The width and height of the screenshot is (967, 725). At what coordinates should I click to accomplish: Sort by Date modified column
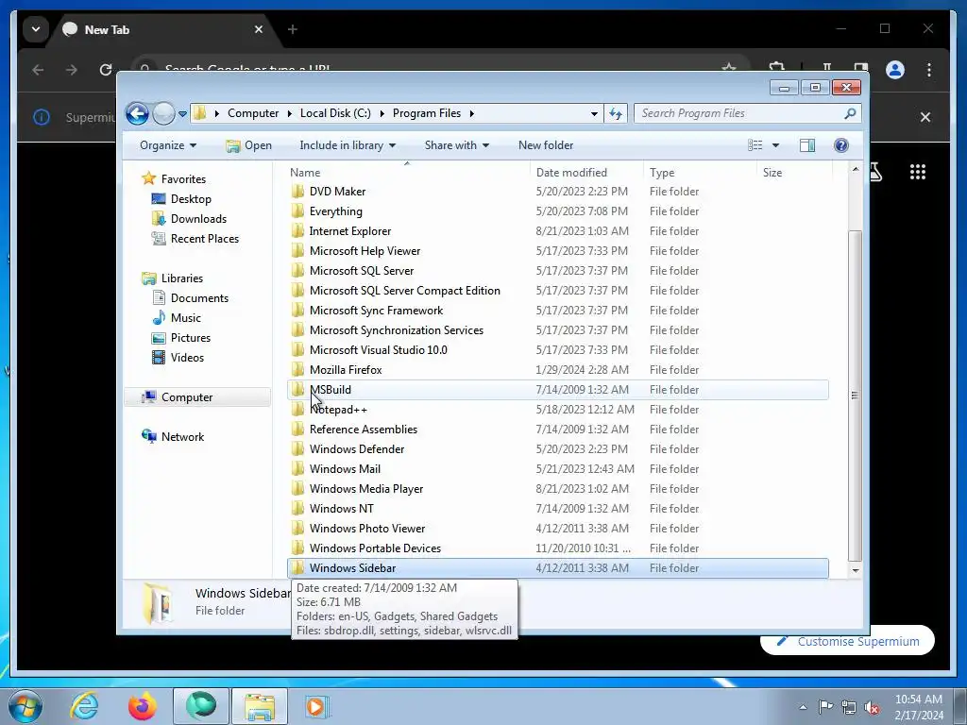click(586, 173)
